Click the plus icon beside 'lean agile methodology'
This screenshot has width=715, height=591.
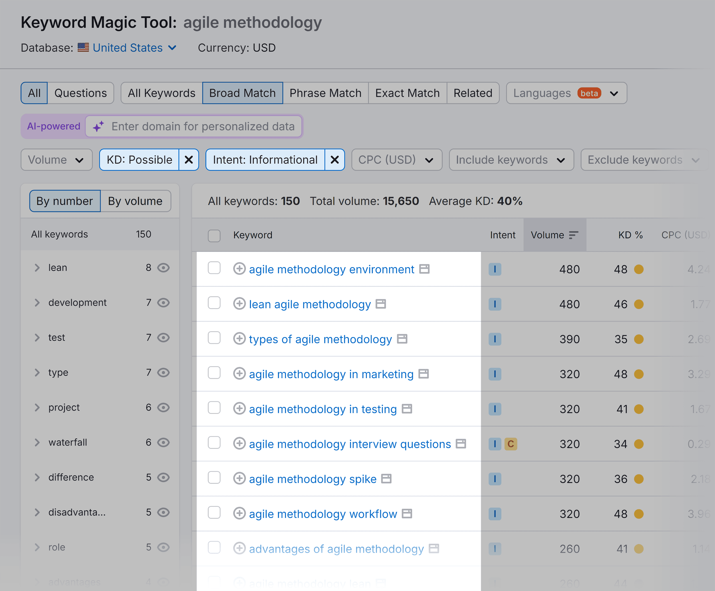tap(239, 304)
